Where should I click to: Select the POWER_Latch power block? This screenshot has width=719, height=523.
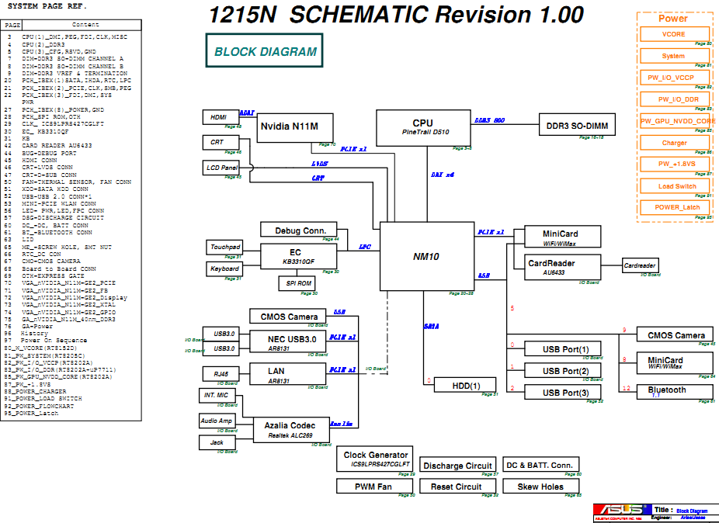pos(674,207)
